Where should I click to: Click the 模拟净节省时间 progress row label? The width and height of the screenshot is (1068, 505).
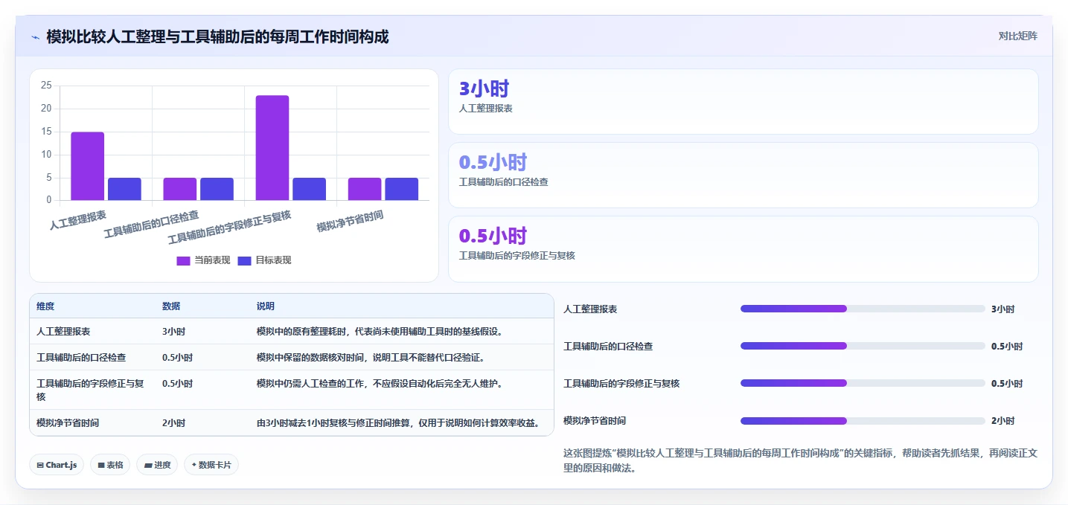(x=595, y=421)
